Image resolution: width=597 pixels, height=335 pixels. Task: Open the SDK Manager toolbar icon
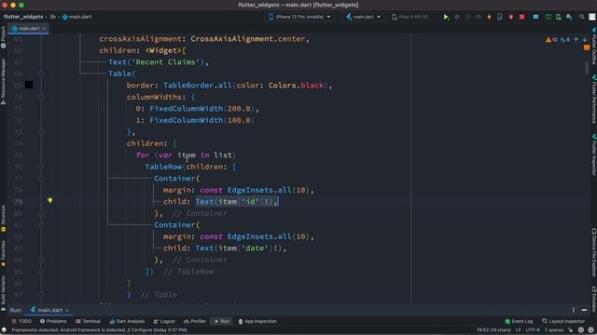click(x=569, y=17)
